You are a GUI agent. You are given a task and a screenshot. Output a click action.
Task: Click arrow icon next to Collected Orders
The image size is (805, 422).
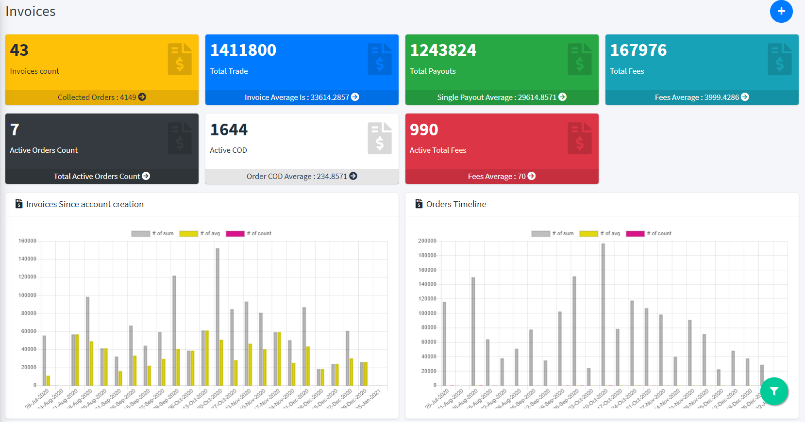click(142, 97)
